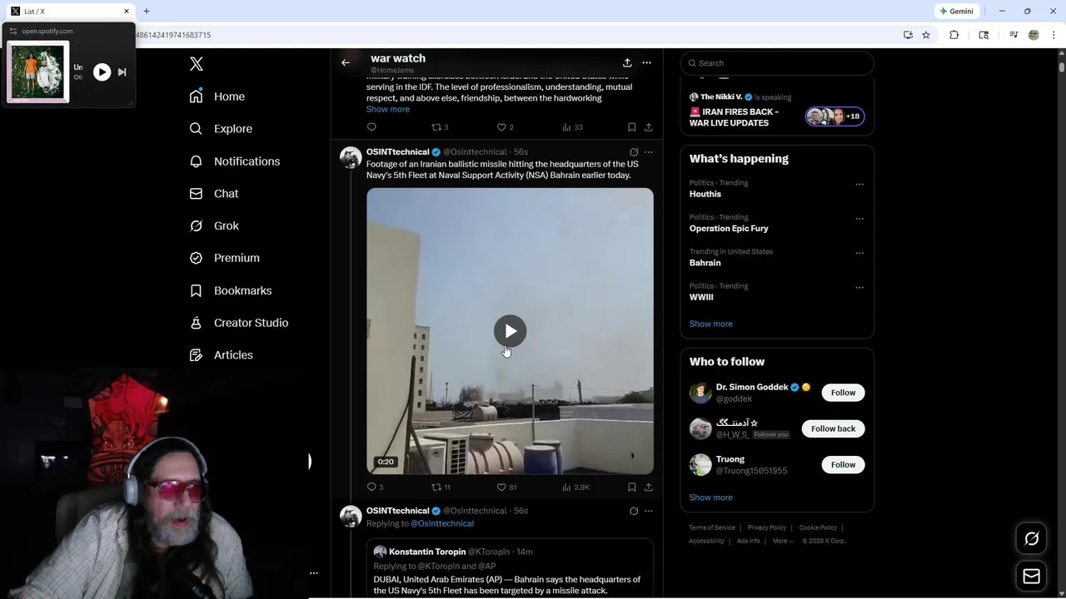Follow back the @H_W_S_ account
The width and height of the screenshot is (1066, 599).
pyautogui.click(x=833, y=428)
